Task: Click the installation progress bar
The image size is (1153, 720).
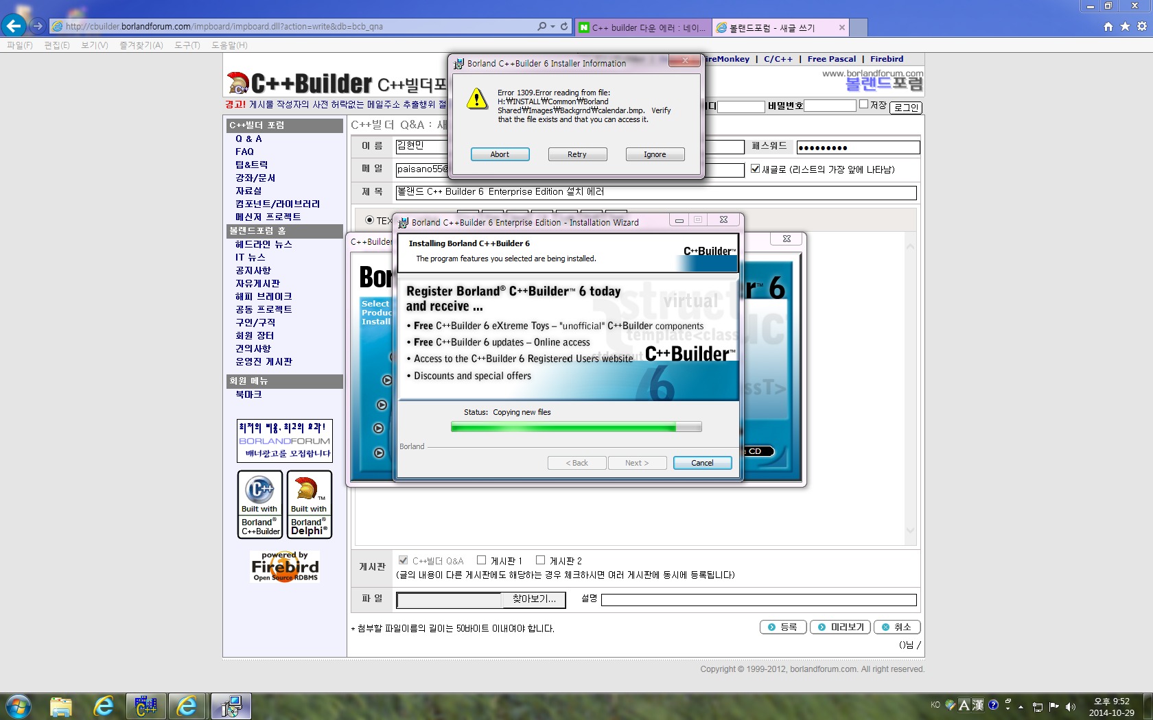Action: [x=576, y=427]
